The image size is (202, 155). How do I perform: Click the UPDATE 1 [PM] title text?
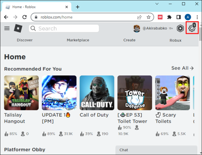click(56, 118)
